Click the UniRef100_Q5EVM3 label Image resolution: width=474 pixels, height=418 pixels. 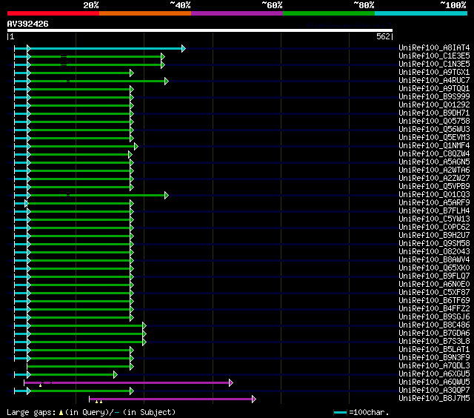434,138
